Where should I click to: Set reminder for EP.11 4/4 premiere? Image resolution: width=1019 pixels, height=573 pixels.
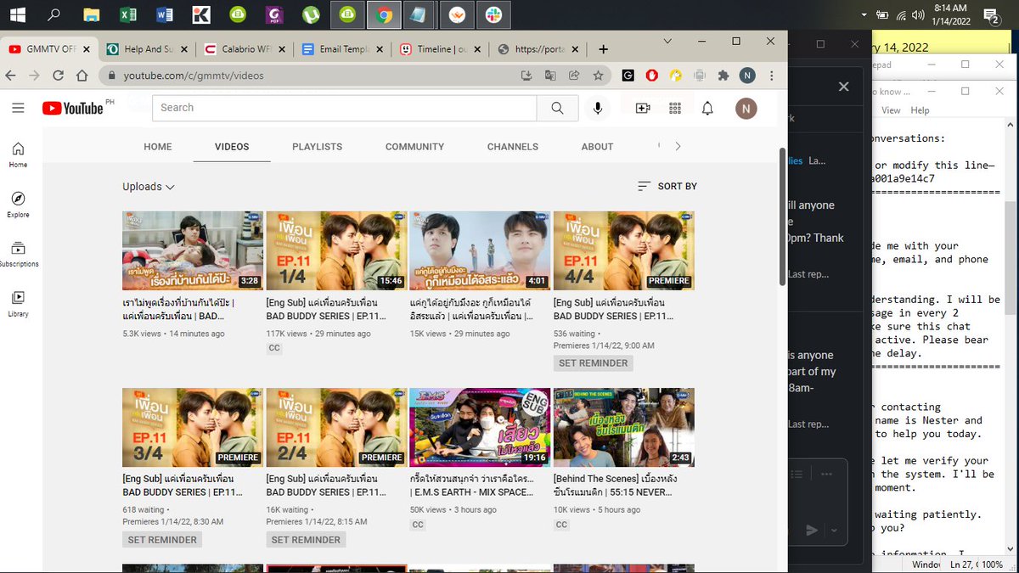click(593, 363)
